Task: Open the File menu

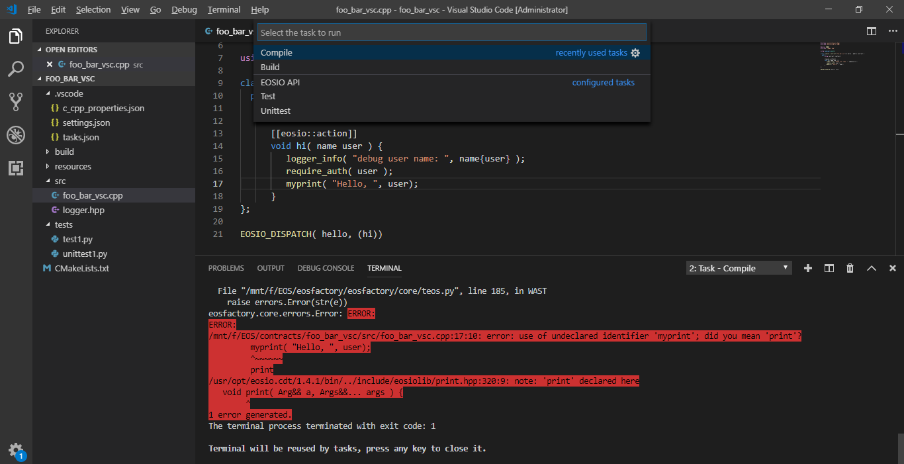Action: tap(34, 10)
